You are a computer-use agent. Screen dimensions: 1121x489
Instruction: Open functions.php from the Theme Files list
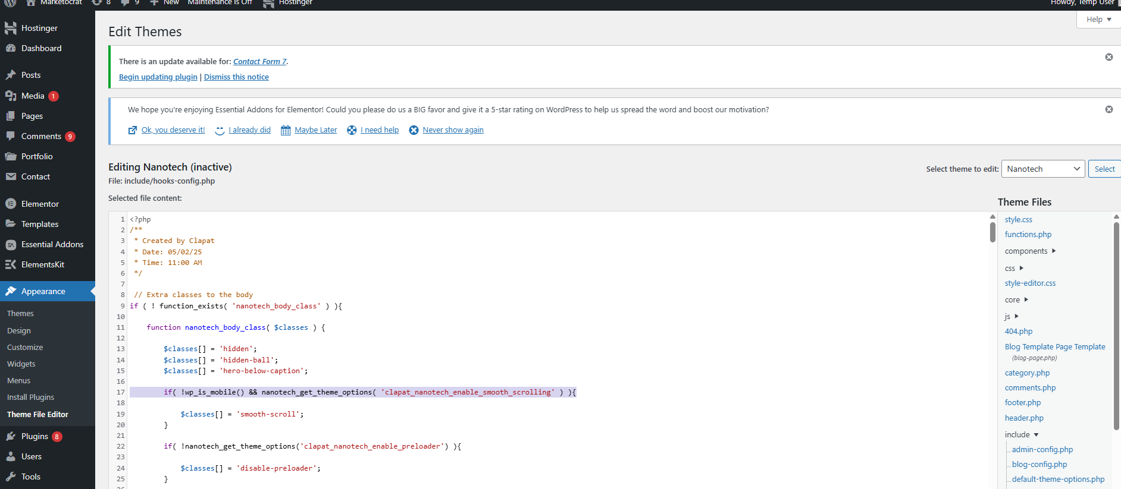pos(1028,235)
